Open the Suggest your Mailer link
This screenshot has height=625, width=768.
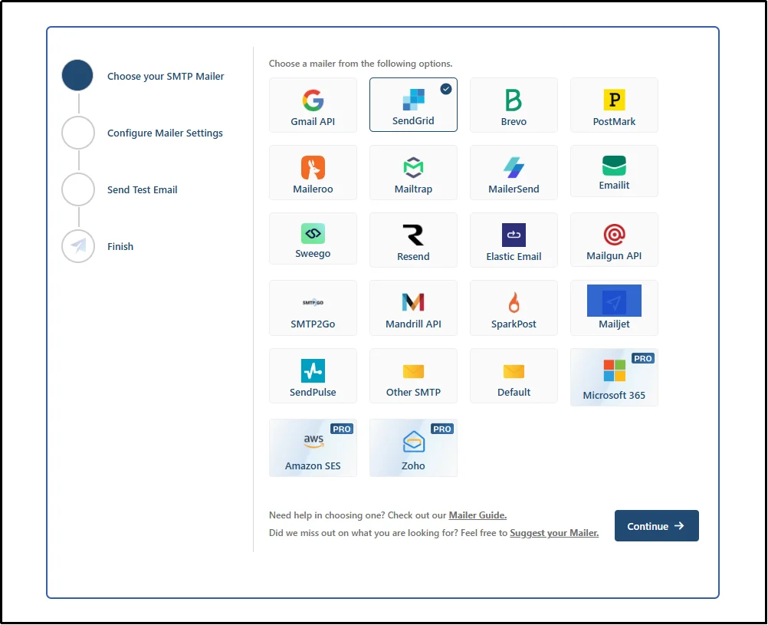pos(554,533)
